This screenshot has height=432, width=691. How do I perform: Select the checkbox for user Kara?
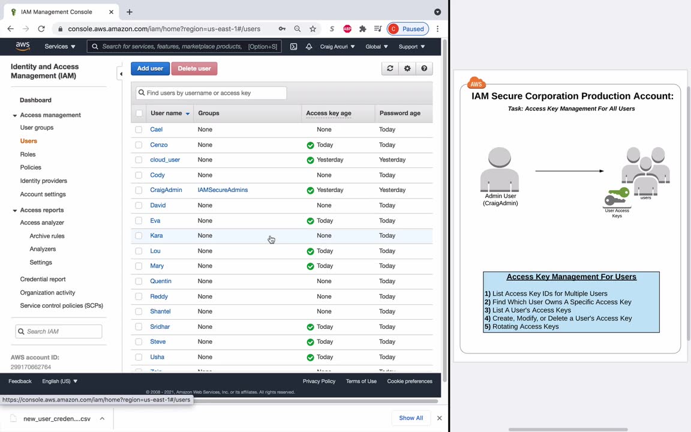139,235
